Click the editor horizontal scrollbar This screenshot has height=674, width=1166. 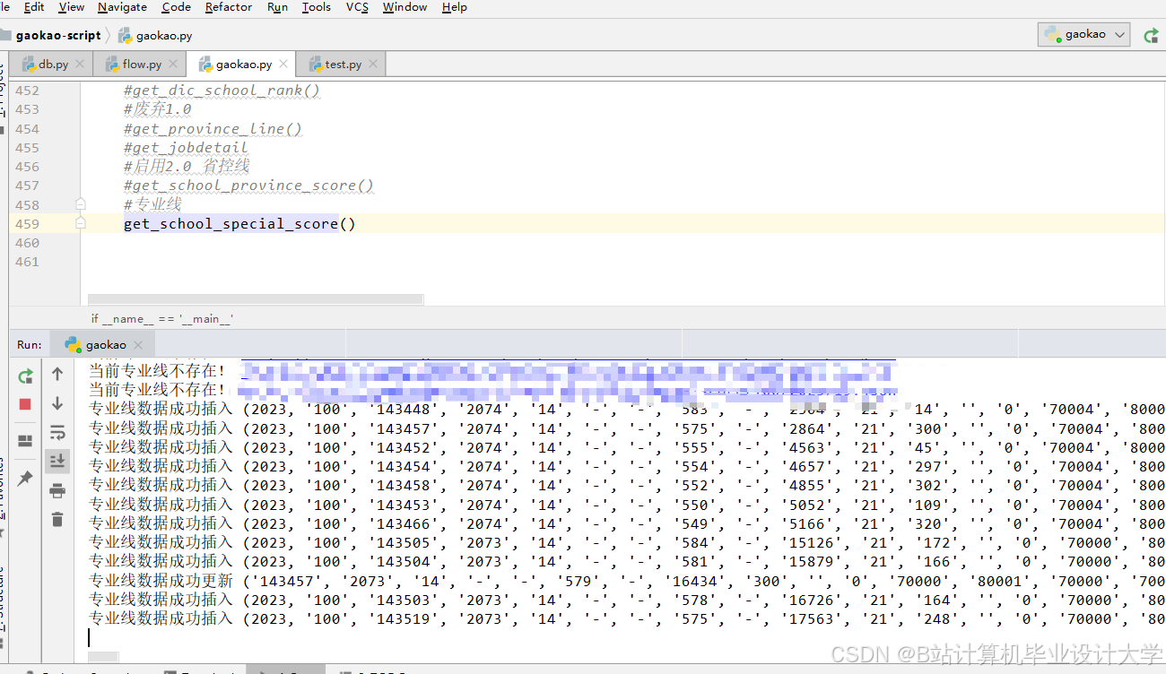coord(255,299)
